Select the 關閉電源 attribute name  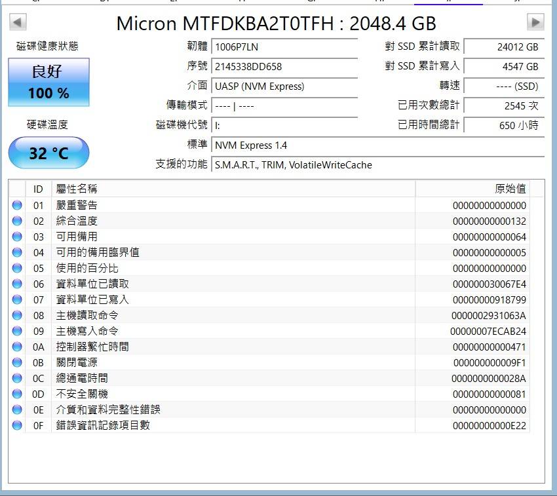77,362
